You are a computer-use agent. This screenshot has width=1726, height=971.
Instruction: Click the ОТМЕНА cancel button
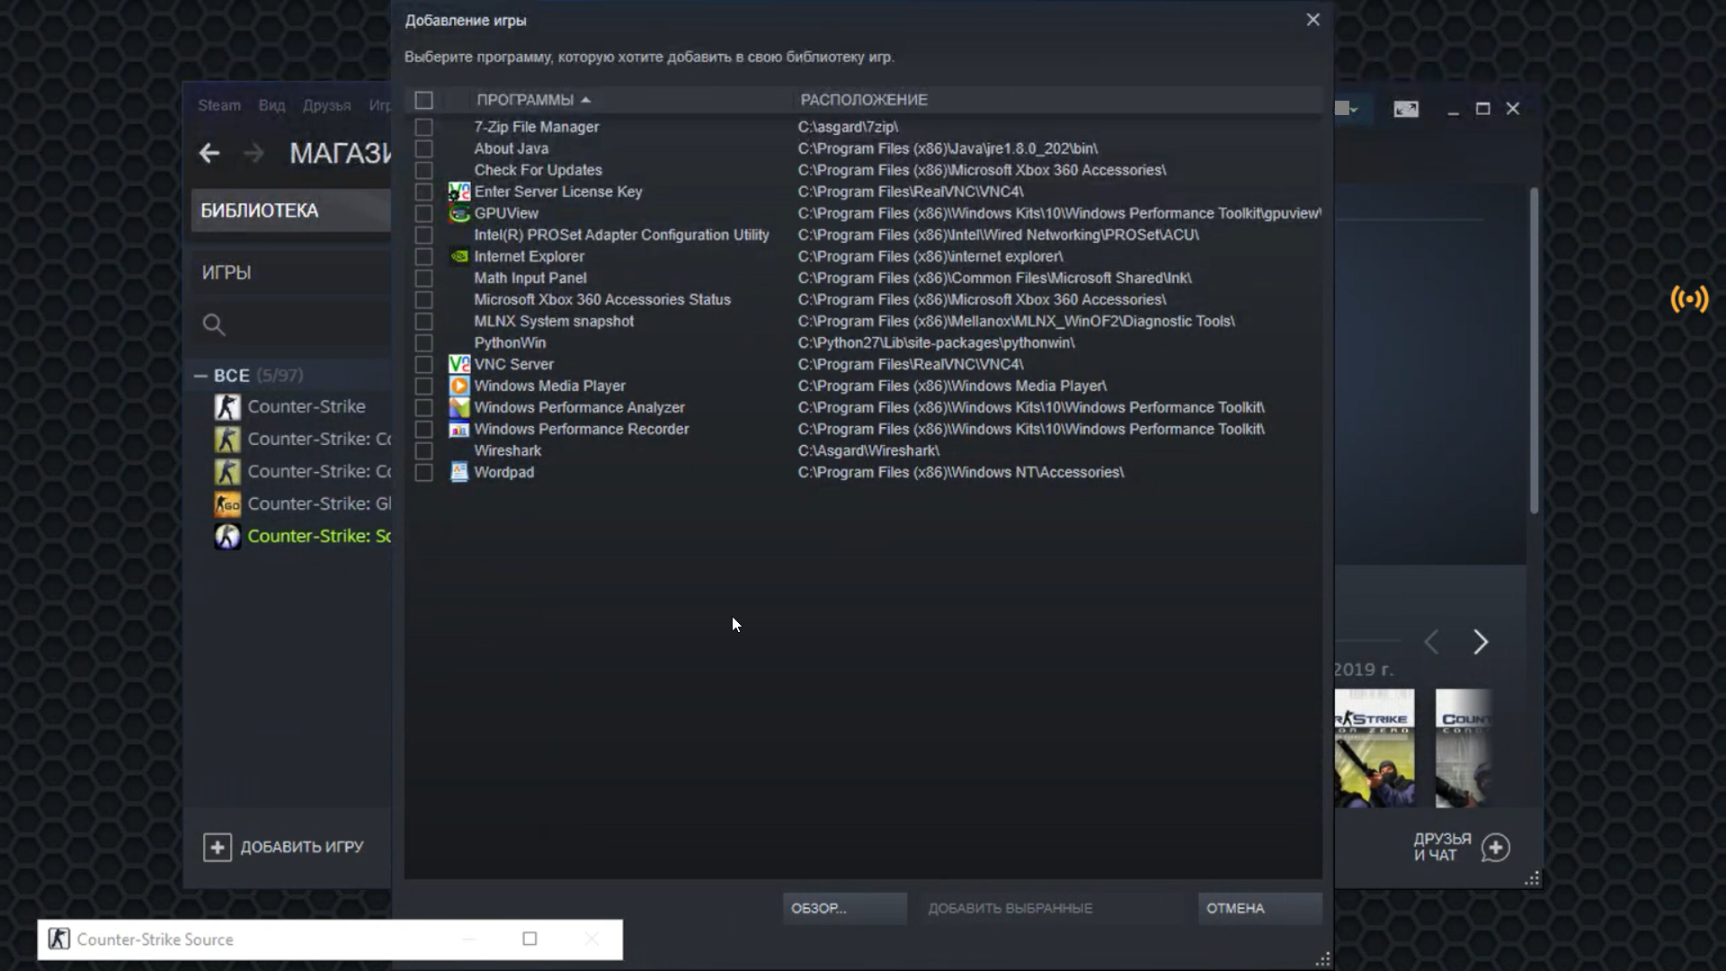[1259, 908]
